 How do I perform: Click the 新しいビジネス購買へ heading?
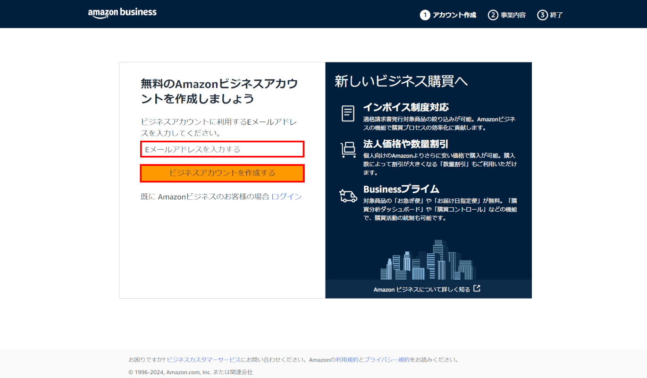[401, 81]
